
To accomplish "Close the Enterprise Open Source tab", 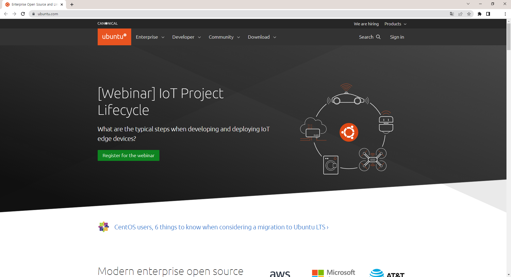I will 62,5.
